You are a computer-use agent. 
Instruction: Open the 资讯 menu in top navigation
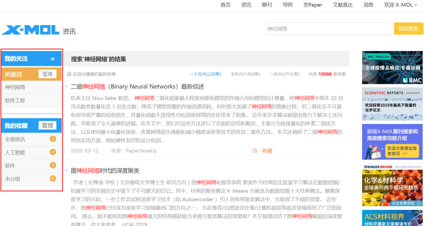(246, 5)
